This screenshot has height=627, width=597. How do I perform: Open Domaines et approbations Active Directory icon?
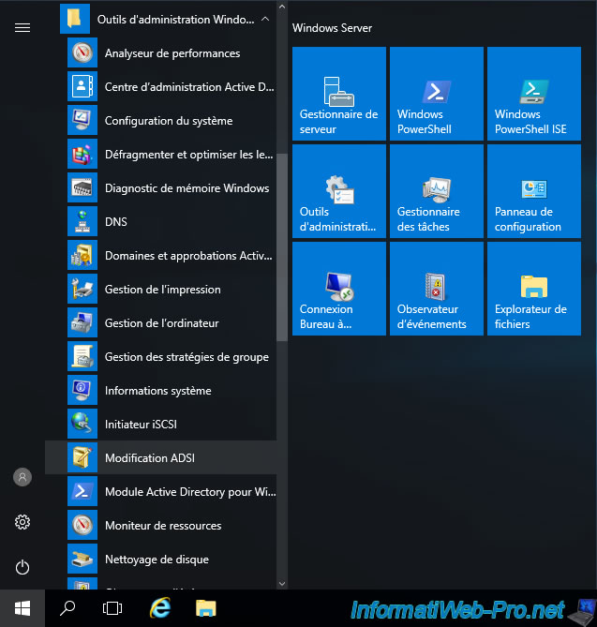[x=82, y=255]
